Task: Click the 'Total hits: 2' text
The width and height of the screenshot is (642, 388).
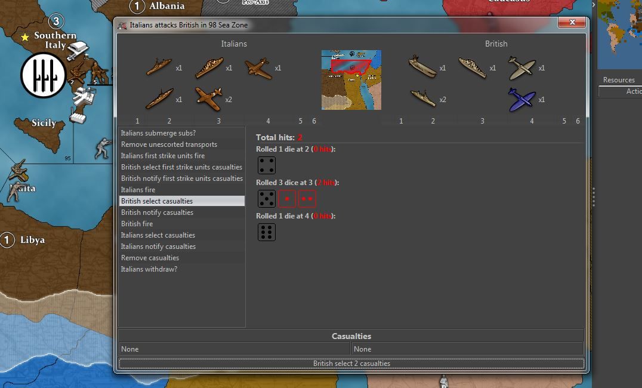Action: [279, 137]
